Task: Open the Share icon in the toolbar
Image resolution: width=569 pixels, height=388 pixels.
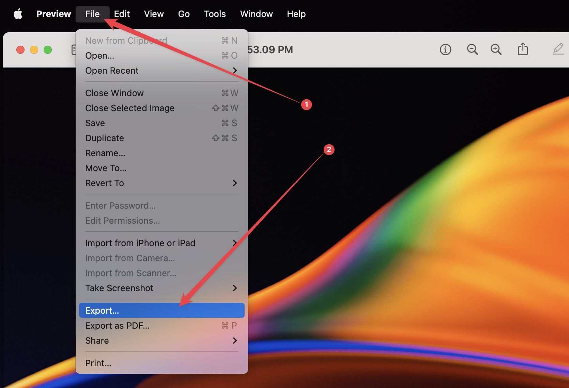Action: pyautogui.click(x=523, y=49)
